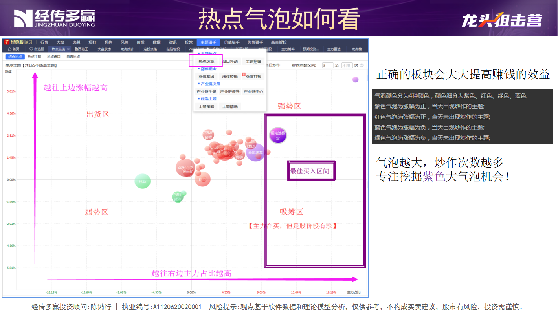Open the 选股 menu

[x=76, y=42]
